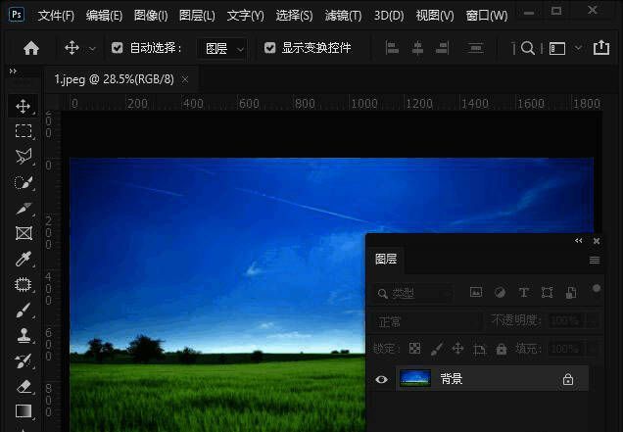623x432 pixels.
Task: Expand the Move tool preset picker arrow
Action: click(92, 48)
